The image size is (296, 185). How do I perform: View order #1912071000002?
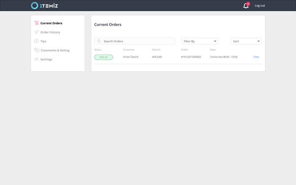coord(256,57)
